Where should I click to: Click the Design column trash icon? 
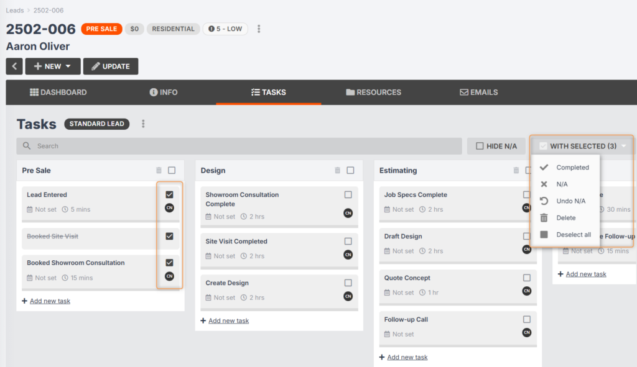(x=337, y=171)
